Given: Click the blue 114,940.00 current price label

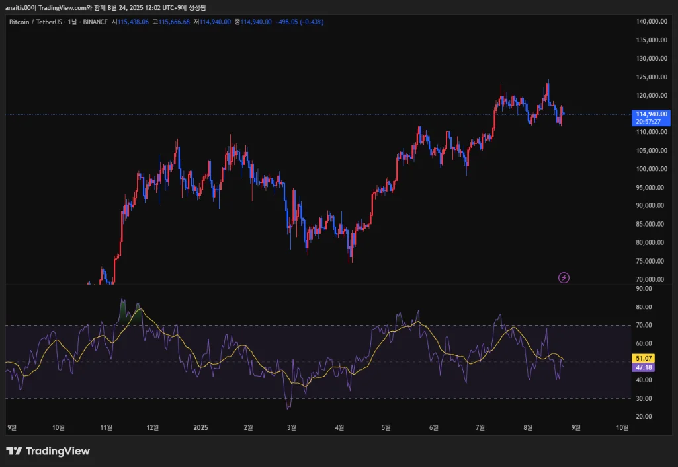Looking at the screenshot, I should point(652,114).
